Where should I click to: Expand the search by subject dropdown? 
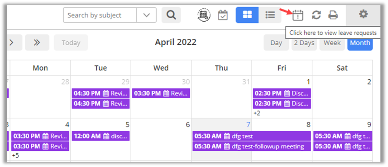pos(146,15)
